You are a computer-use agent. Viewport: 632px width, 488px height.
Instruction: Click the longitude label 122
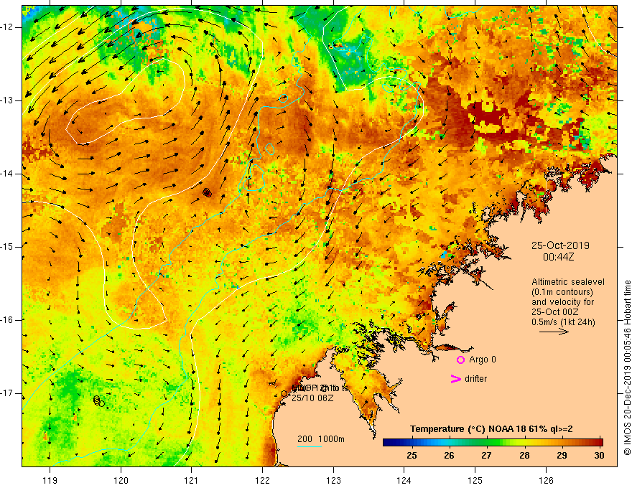(262, 480)
